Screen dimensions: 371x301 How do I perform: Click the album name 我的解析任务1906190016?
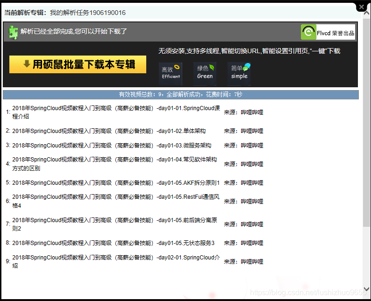(88, 13)
